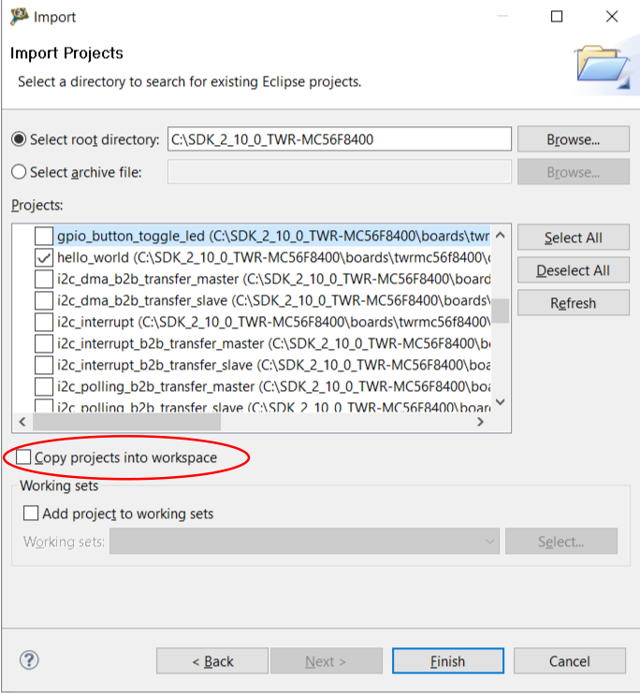Click the help question mark icon
The height and width of the screenshot is (694, 640).
pyautogui.click(x=29, y=660)
